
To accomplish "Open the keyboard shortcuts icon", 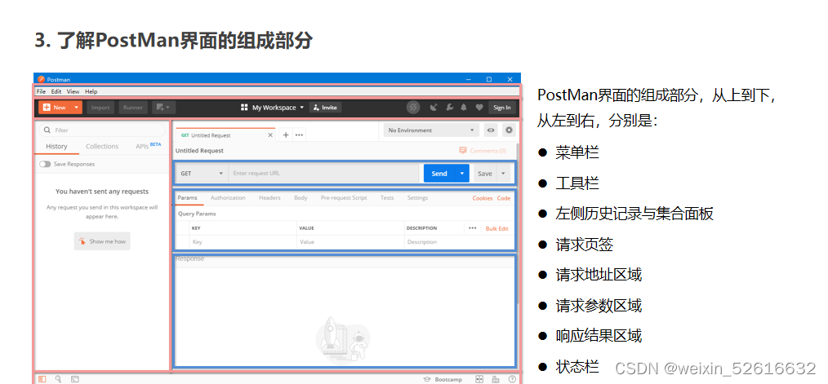I will [496, 379].
